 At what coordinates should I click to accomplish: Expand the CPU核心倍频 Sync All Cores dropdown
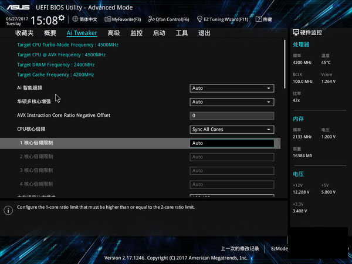tap(232, 130)
